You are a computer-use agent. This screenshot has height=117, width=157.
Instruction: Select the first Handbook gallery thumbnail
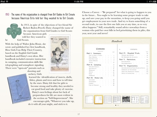point(89,99)
